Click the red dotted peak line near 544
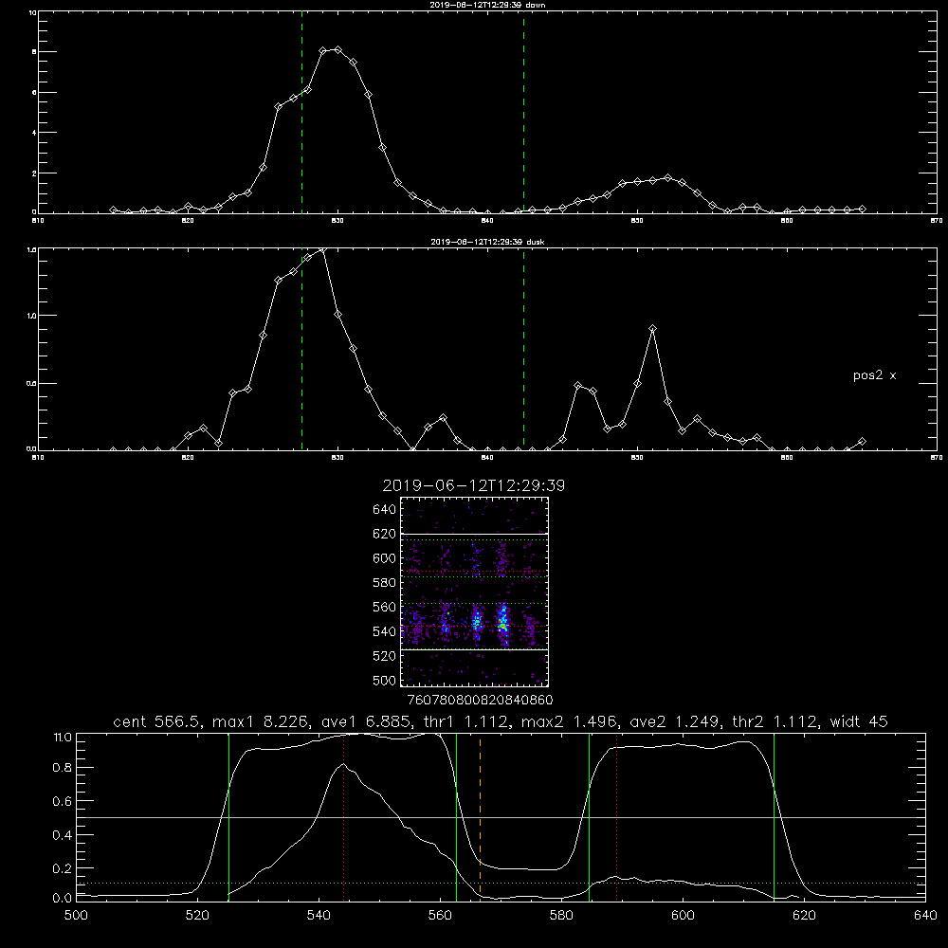948x948 pixels. coord(343,816)
